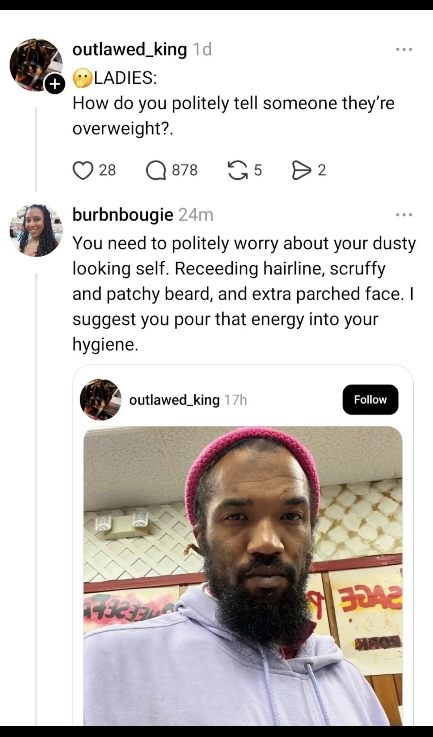The height and width of the screenshot is (737, 433).
Task: Tap the 17h timestamp on quoted post
Action: tap(235, 400)
